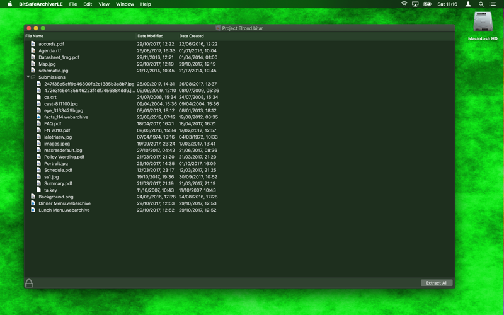This screenshot has height=315, width=504.
Task: Click the accords.pdf file icon
Action: pos(33,43)
